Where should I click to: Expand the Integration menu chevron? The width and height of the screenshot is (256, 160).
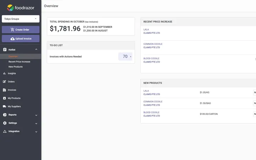click(x=36, y=132)
